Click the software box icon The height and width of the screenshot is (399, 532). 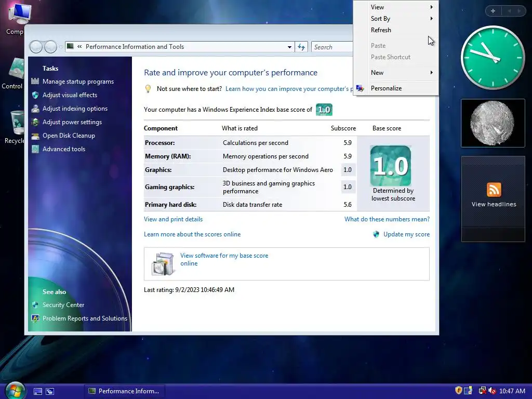[x=163, y=263]
